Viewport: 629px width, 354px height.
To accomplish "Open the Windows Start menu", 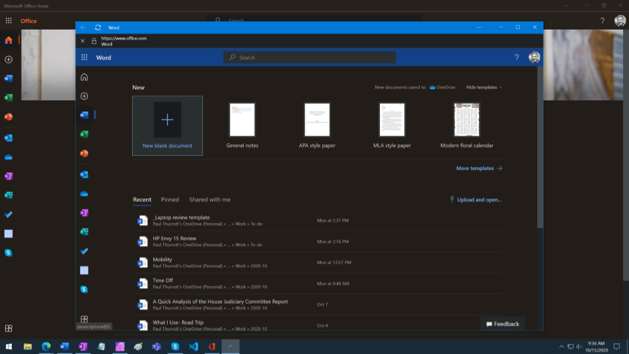I will point(9,346).
